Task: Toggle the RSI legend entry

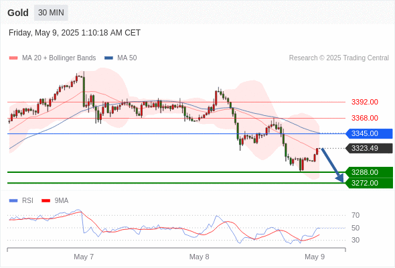Action: (21, 201)
